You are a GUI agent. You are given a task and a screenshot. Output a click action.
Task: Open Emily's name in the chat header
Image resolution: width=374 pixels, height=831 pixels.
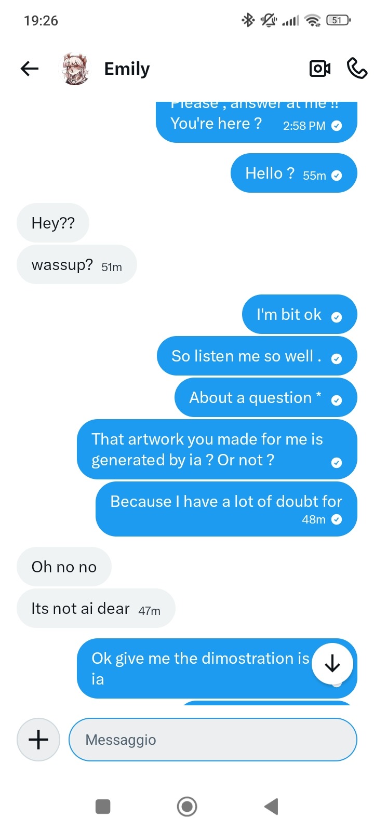[127, 69]
